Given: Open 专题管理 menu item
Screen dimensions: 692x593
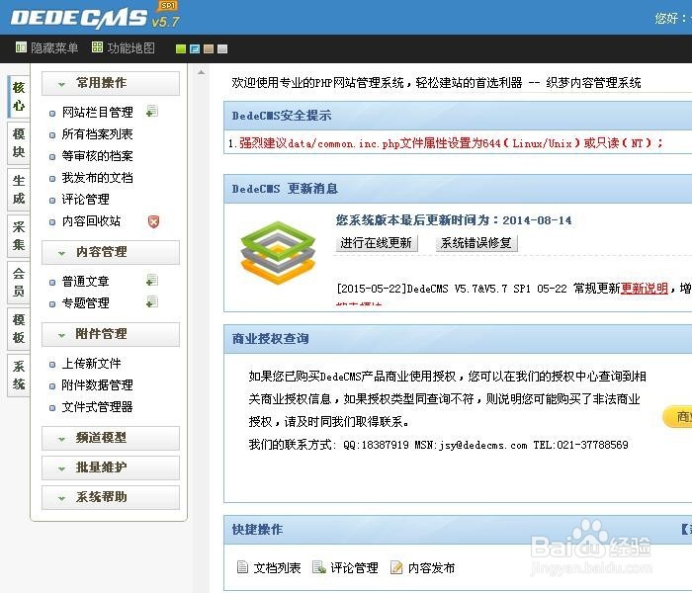Looking at the screenshot, I should point(85,303).
